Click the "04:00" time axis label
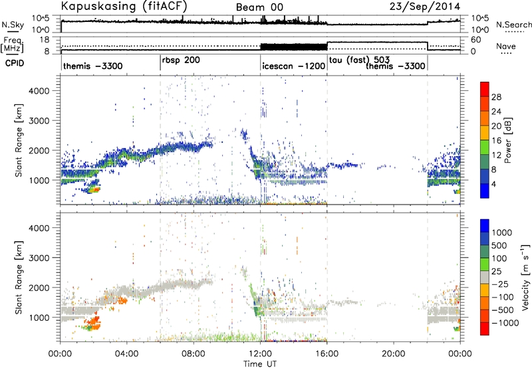 pyautogui.click(x=127, y=354)
